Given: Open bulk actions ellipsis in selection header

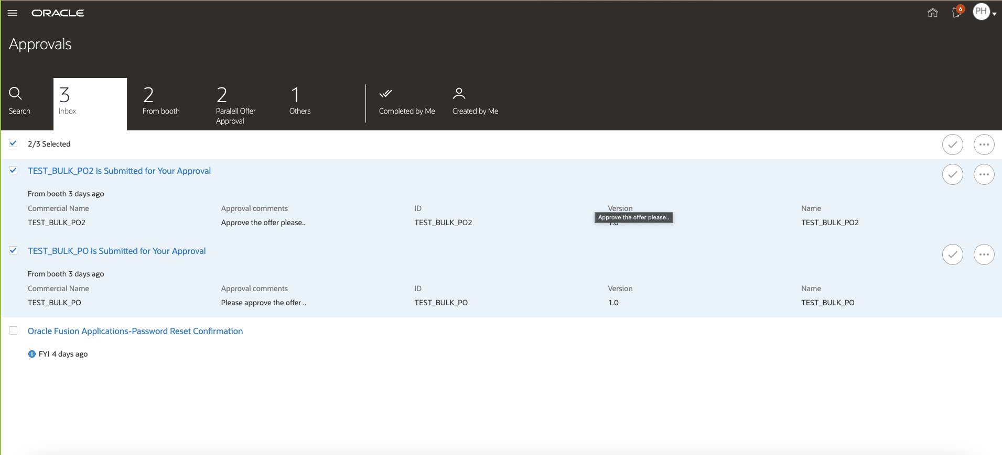Looking at the screenshot, I should click(984, 145).
